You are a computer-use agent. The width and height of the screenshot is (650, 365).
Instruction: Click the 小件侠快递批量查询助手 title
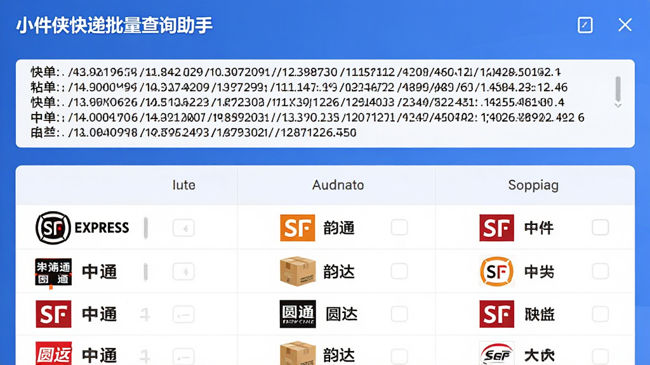pos(114,25)
